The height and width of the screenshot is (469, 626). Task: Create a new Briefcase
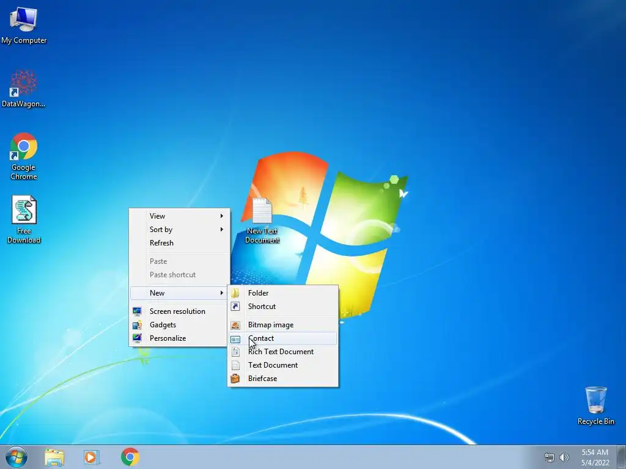tap(283, 379)
